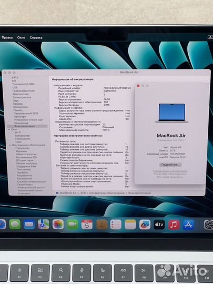Open Notes app in the Dock
The image size is (213, 284).
130,225
